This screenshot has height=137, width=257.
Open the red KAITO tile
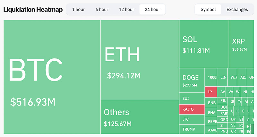pos(192,109)
